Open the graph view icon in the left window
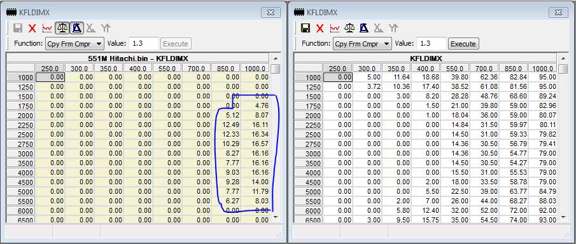 click(47, 28)
